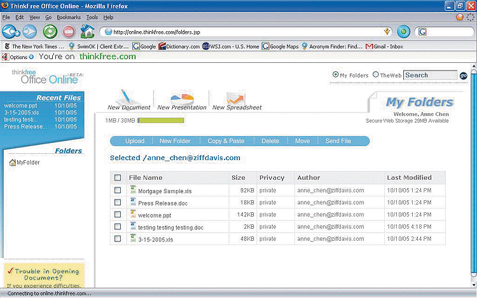This screenshot has height=298, width=477.
Task: Open the Go menu
Action: [48, 17]
